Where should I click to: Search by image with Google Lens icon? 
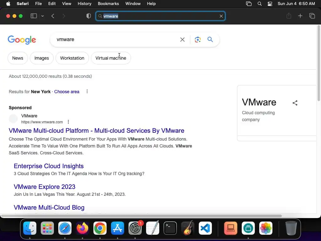pos(197,40)
